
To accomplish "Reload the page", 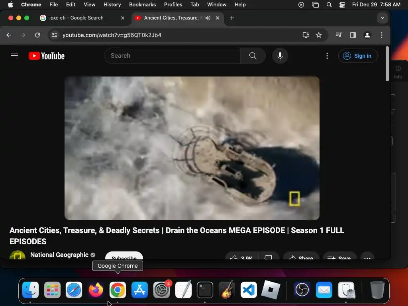I will tap(37, 35).
